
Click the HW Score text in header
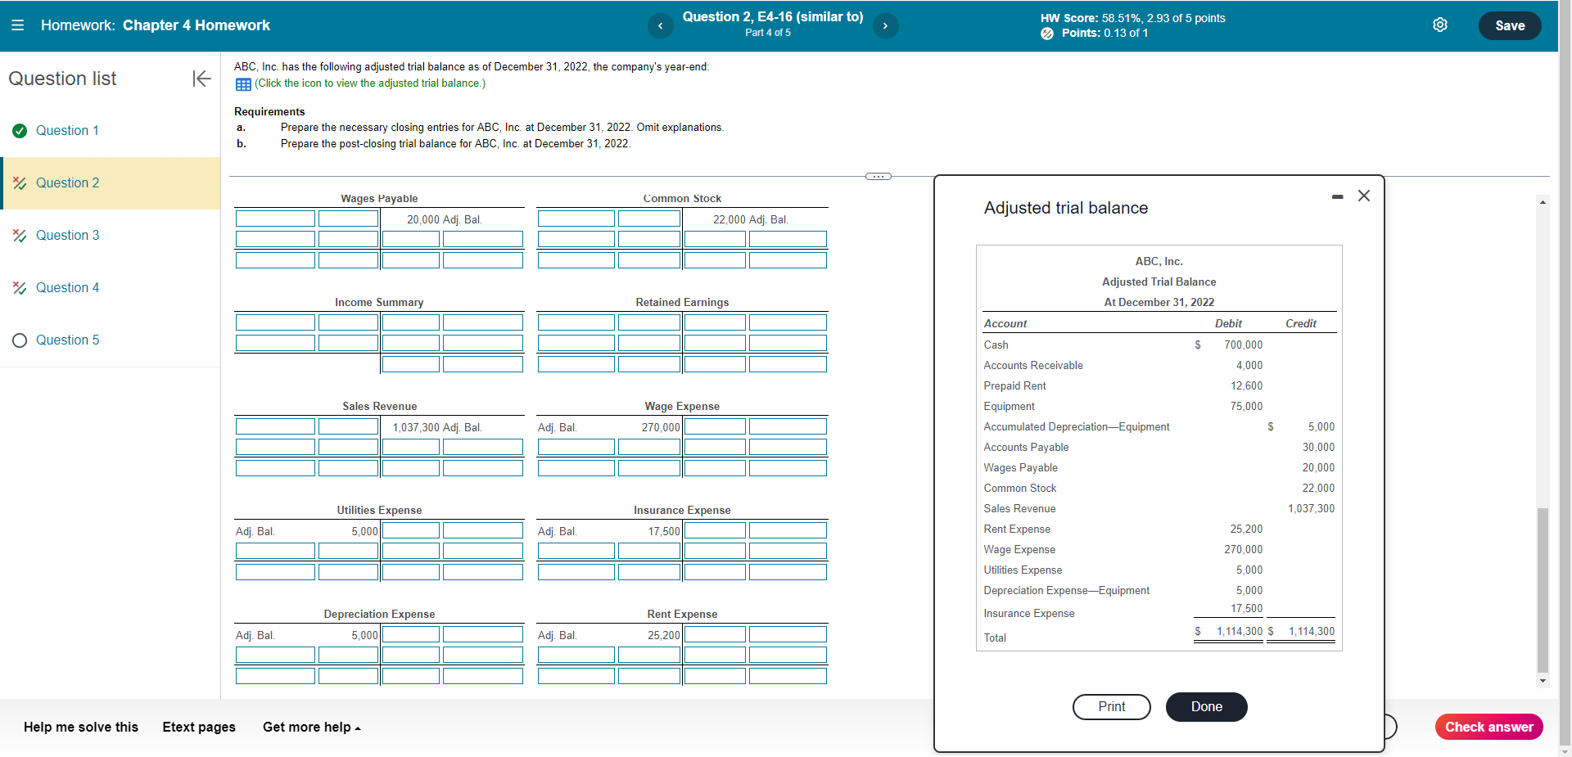pyautogui.click(x=1133, y=18)
